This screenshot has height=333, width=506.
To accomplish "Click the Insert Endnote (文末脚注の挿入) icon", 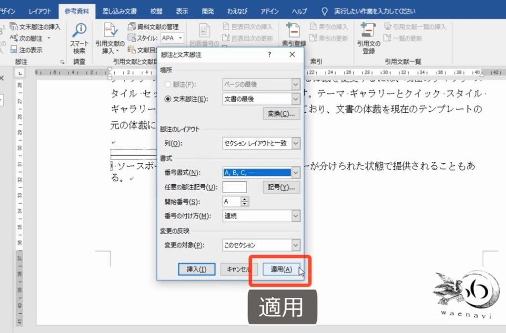I will coord(13,27).
